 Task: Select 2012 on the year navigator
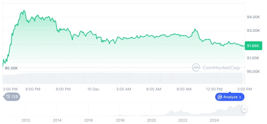(26, 120)
